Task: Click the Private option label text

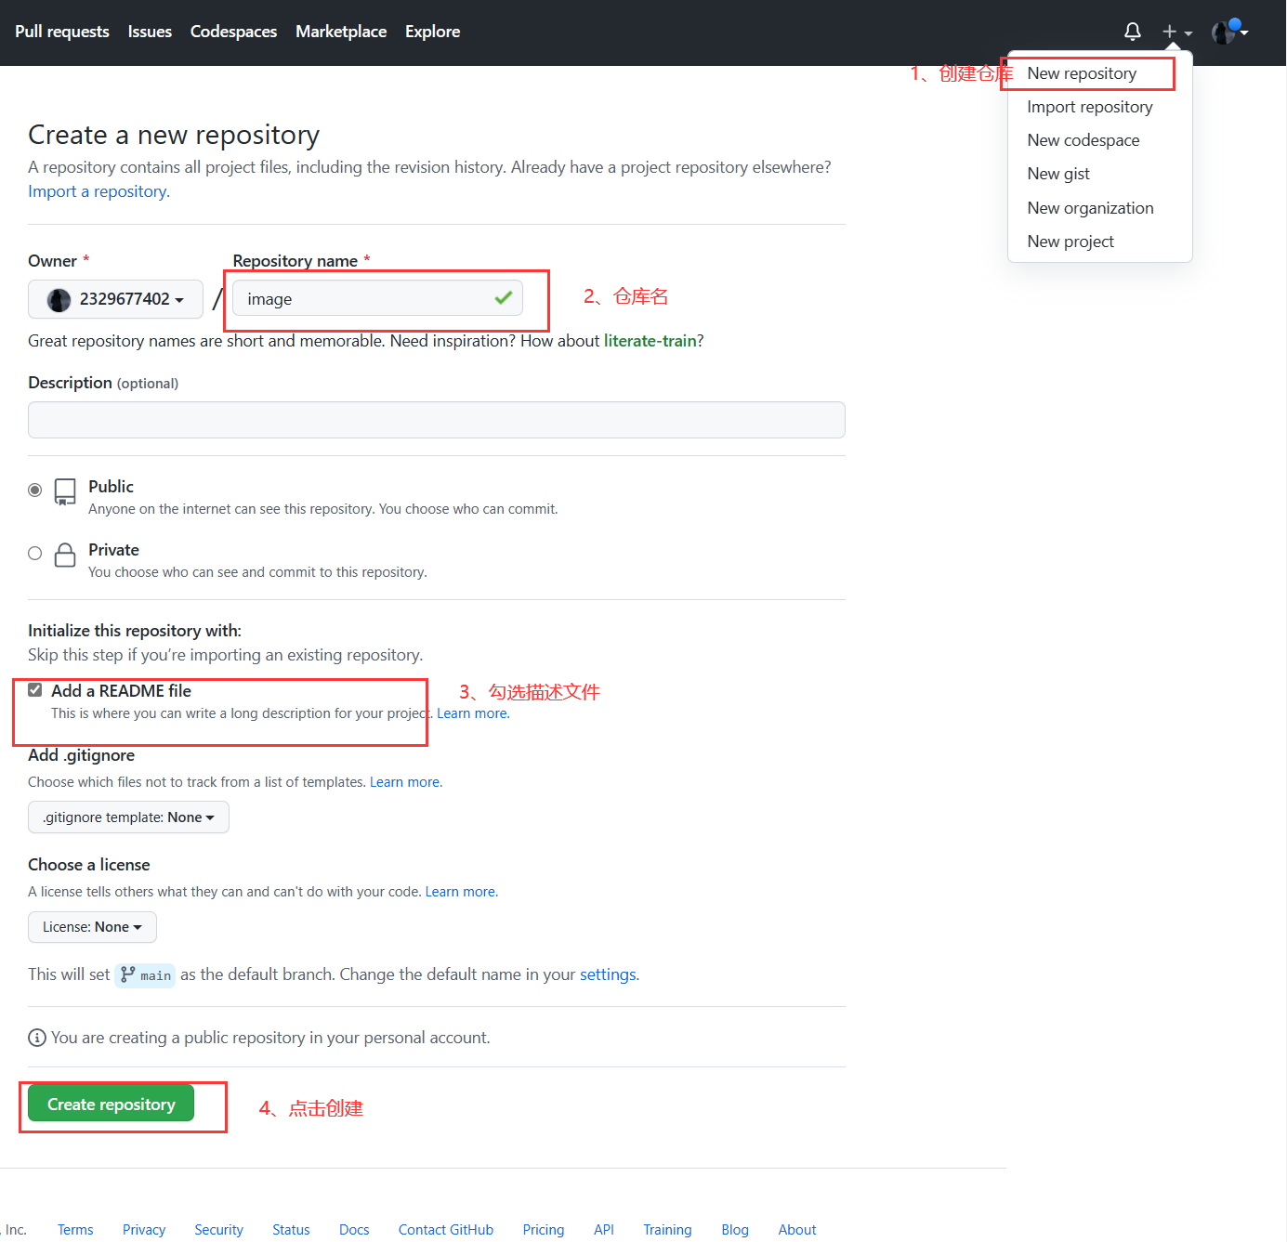Action: click(x=113, y=550)
